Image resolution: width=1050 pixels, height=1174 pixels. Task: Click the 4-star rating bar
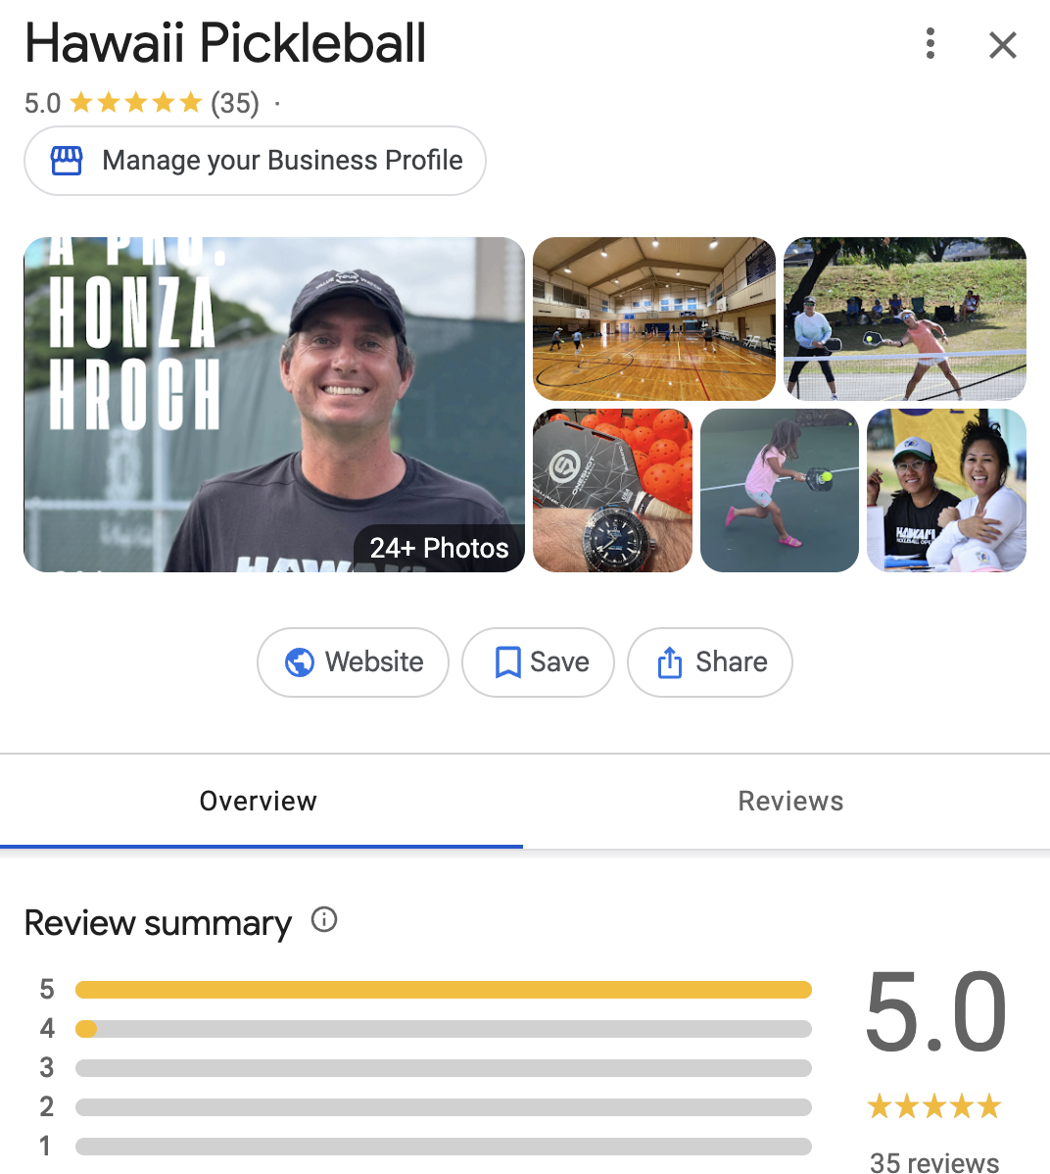click(x=443, y=1028)
